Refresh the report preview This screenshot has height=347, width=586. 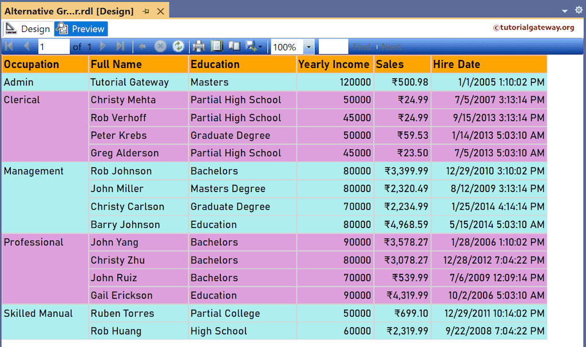178,47
